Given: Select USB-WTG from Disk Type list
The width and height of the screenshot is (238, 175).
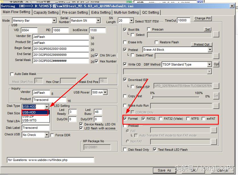Looking at the screenshot, I should 29,120.
